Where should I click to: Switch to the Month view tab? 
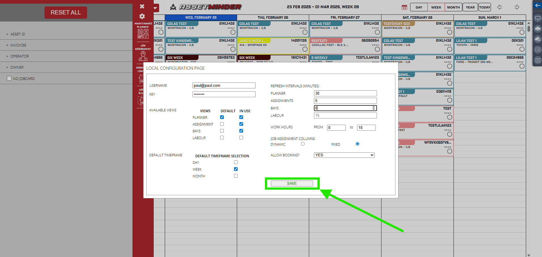coord(453,7)
